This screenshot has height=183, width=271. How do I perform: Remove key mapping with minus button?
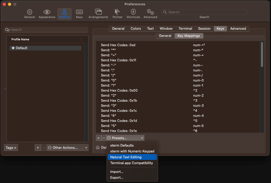click(104, 138)
